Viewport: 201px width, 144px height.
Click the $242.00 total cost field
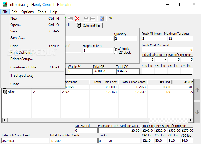coord(148,130)
